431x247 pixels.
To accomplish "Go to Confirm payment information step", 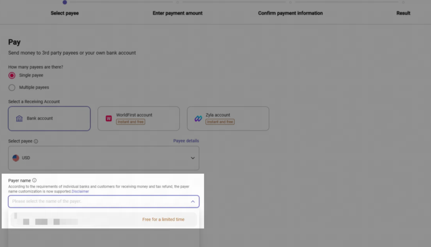I will point(290,13).
